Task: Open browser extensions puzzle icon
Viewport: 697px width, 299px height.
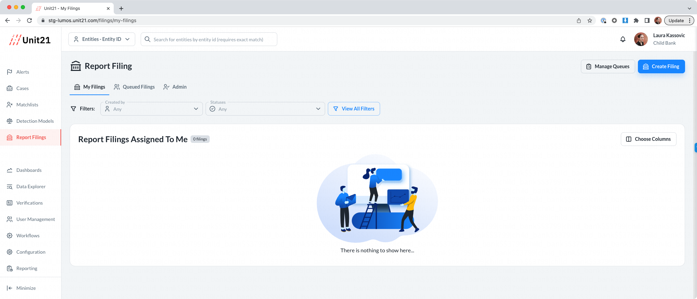Action: point(636,20)
